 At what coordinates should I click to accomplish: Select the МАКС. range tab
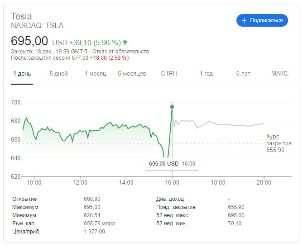(280, 74)
